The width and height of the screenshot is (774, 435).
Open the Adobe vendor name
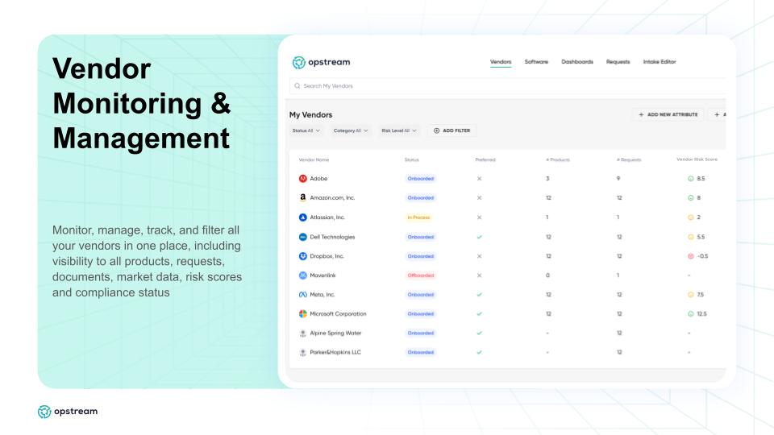pos(318,179)
